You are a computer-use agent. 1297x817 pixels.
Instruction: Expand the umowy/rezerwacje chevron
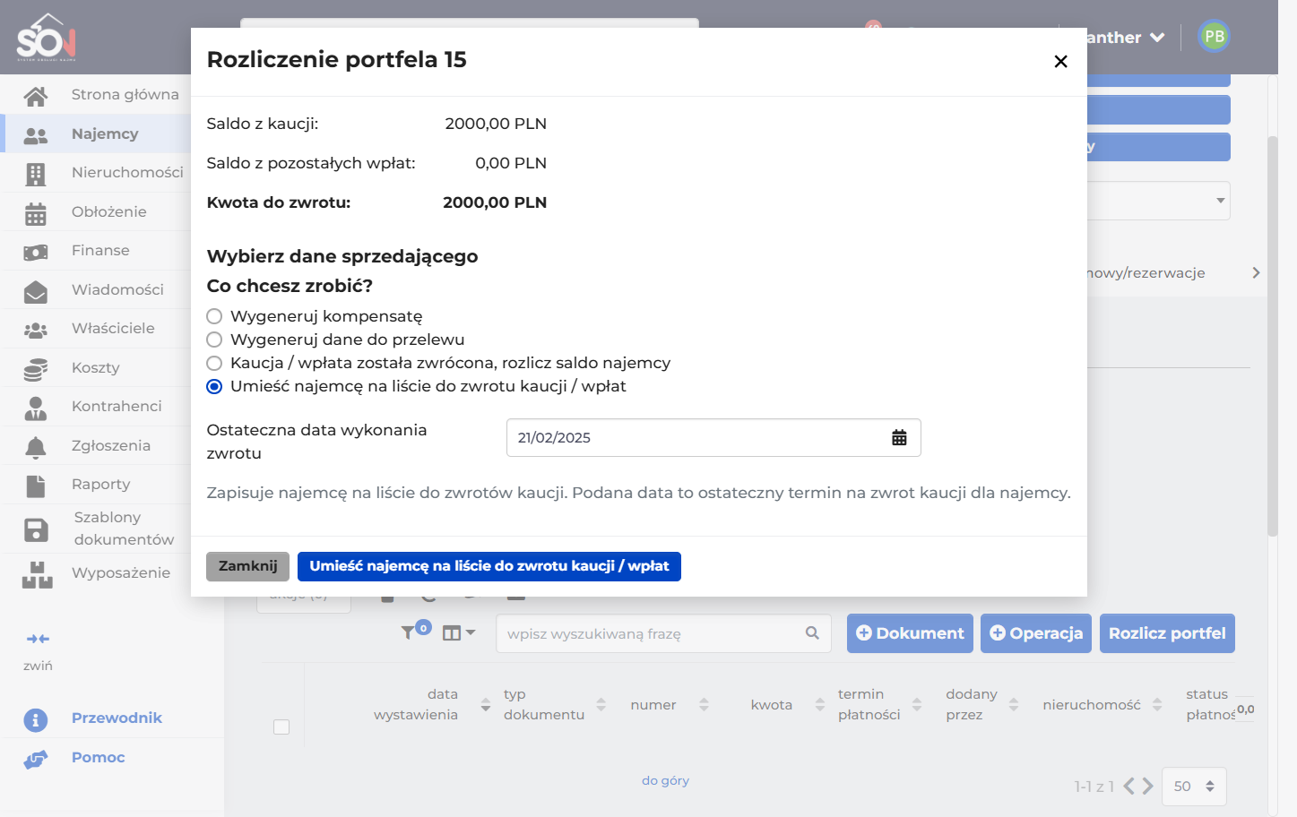pyautogui.click(x=1256, y=272)
